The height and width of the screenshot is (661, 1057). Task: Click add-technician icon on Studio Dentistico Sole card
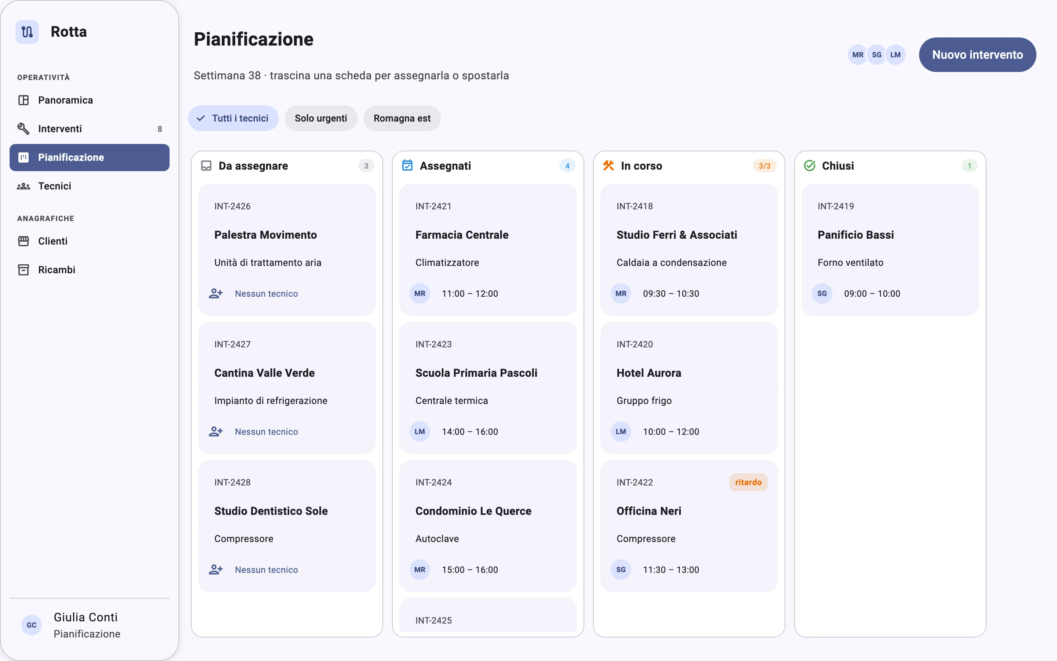click(216, 570)
